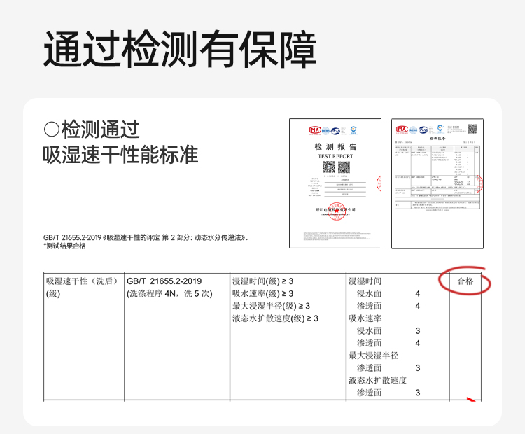The image size is (525, 434).
Task: Open the test report cover page thumbnail
Action: point(335,183)
